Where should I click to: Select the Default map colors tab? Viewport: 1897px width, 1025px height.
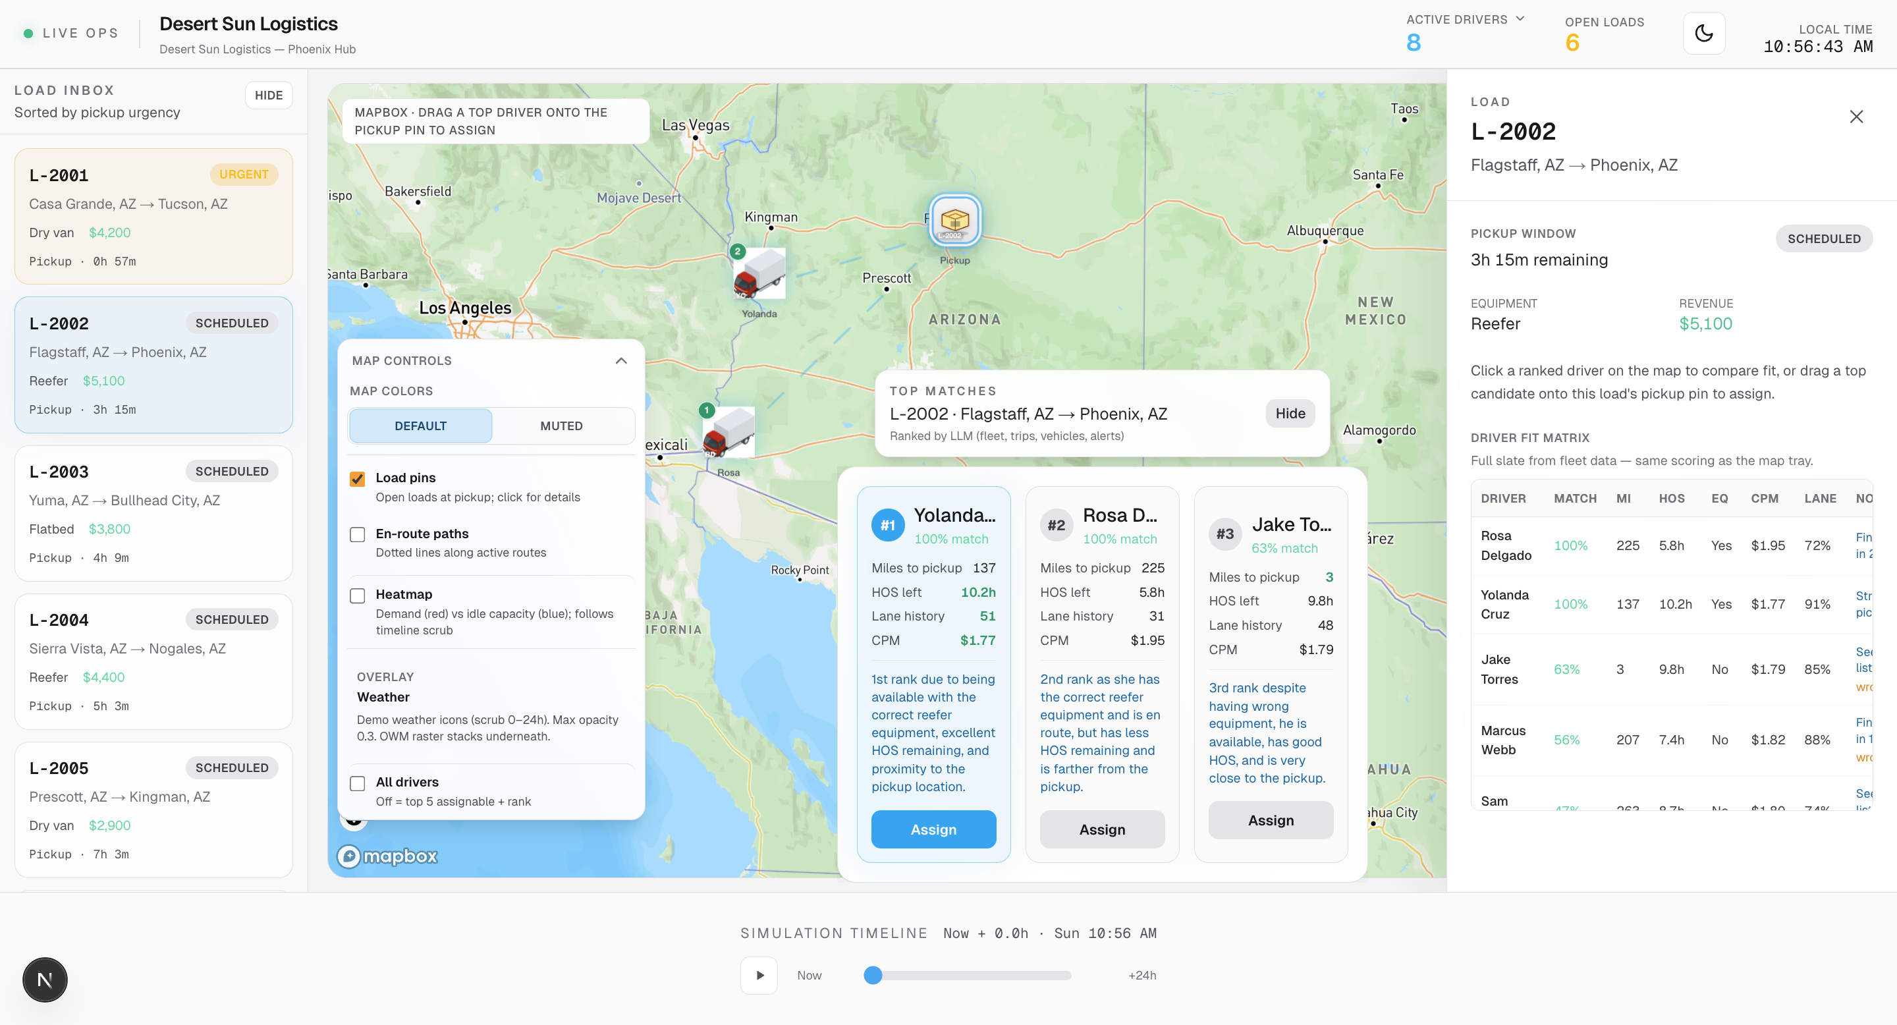(420, 426)
